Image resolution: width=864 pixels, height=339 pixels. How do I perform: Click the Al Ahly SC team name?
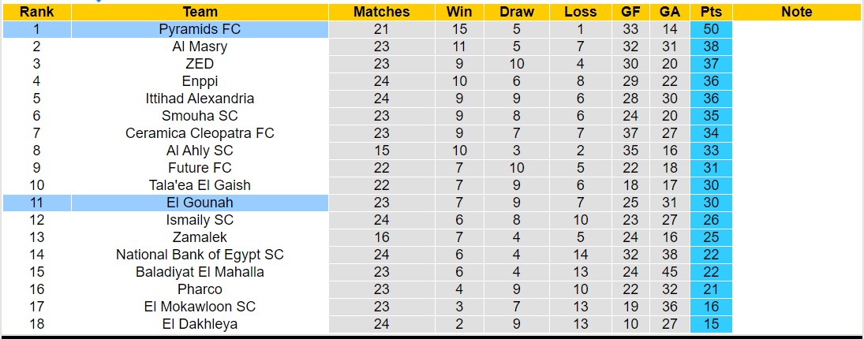[x=200, y=151]
